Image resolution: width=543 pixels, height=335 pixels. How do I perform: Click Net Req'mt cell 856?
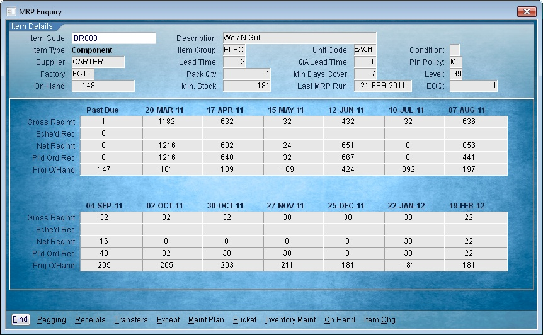476,145
